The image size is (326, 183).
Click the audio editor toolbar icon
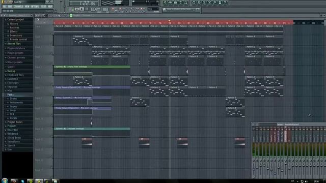pyautogui.click(x=209, y=3)
